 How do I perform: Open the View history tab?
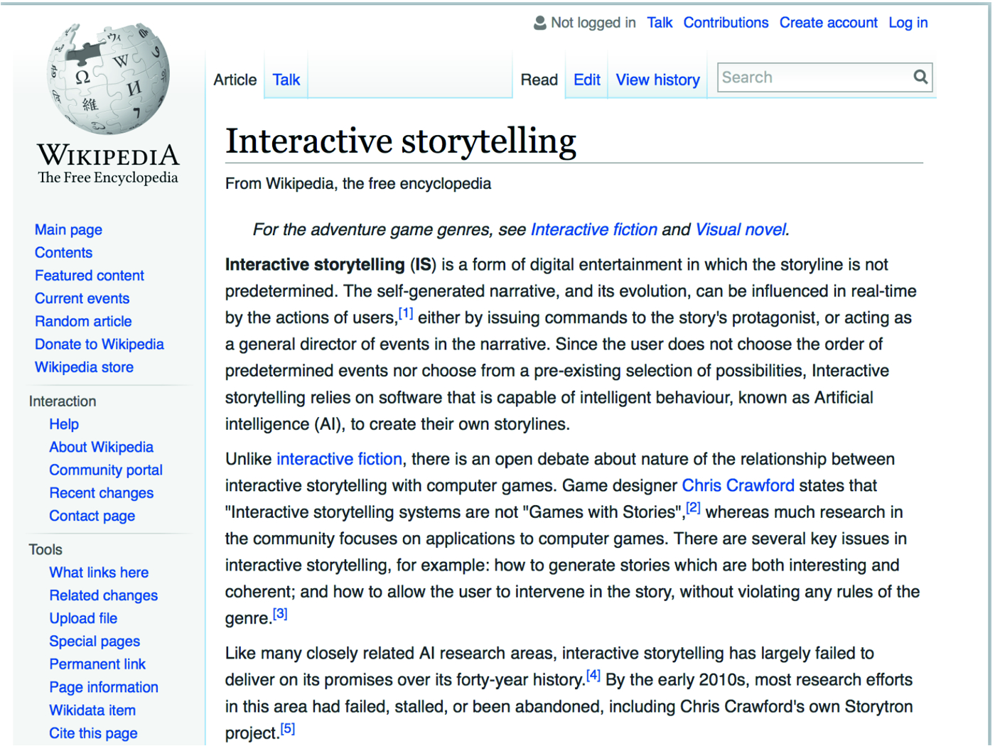pos(658,80)
